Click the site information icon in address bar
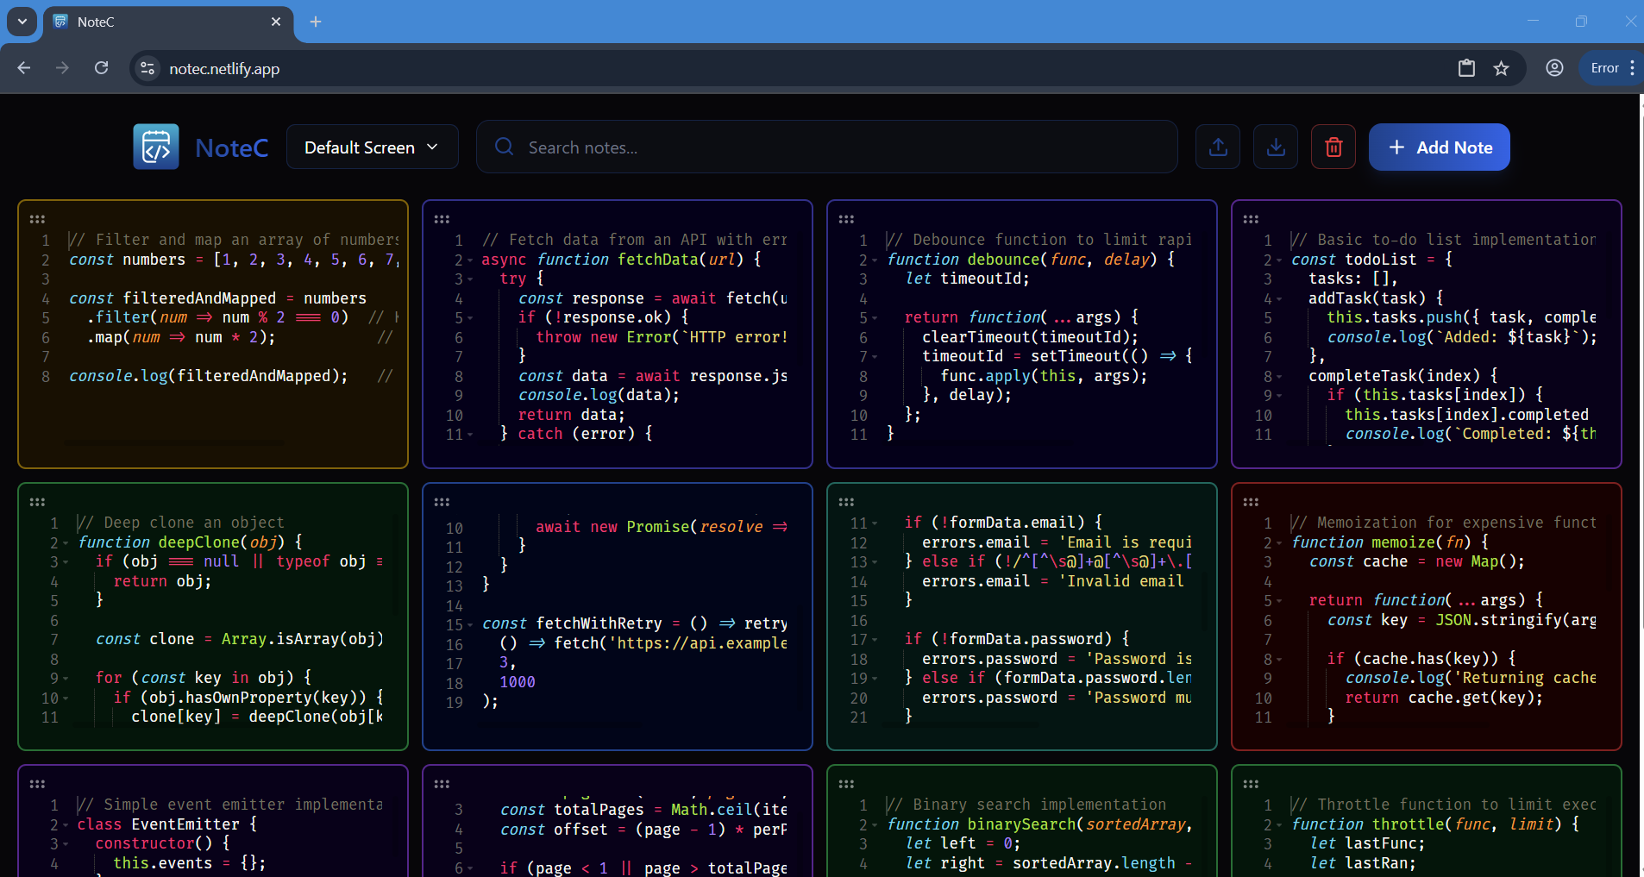The width and height of the screenshot is (1644, 877). tap(148, 68)
